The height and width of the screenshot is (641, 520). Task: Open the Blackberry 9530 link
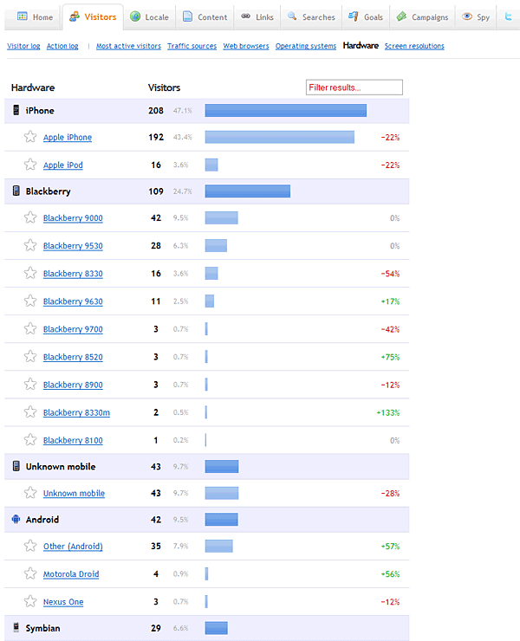coord(73,246)
